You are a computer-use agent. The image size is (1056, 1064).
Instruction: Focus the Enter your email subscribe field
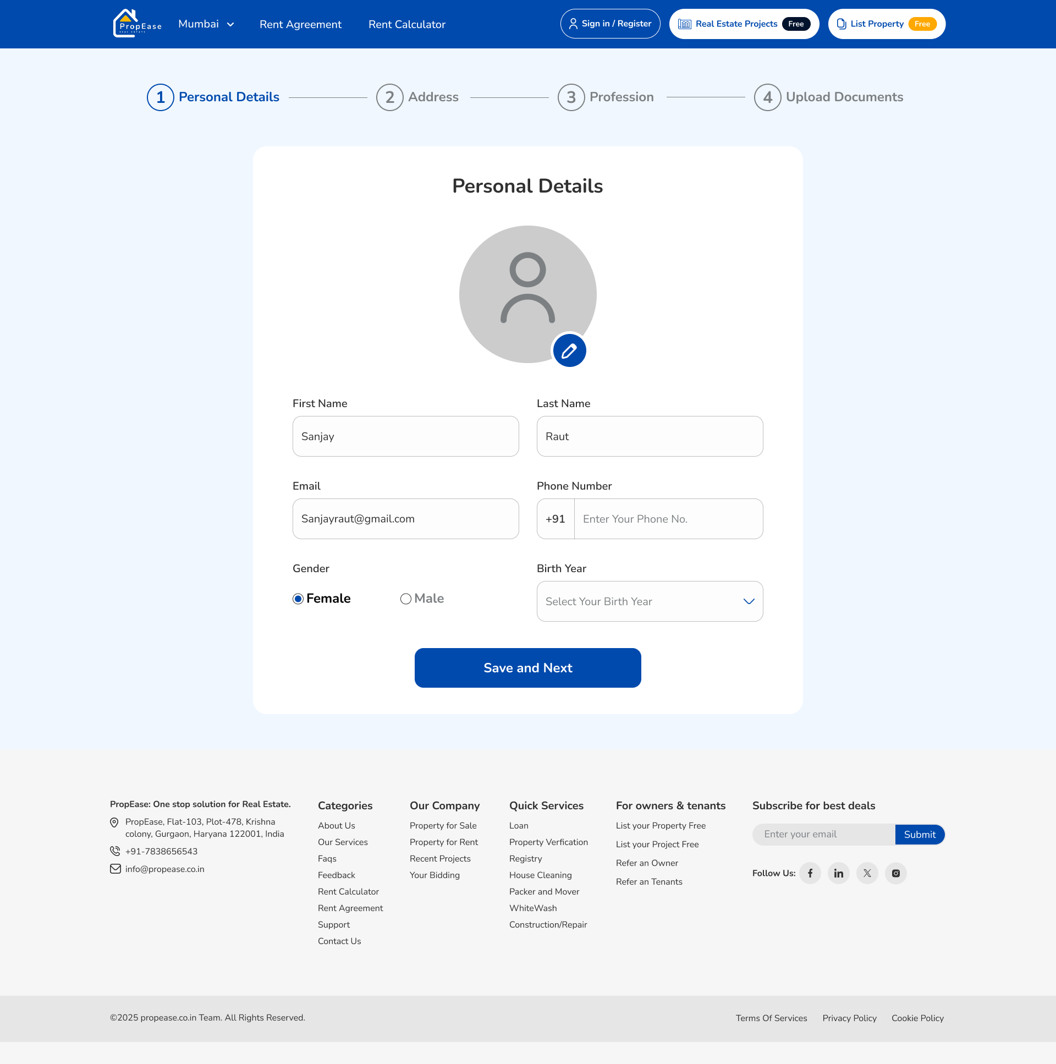click(x=824, y=835)
